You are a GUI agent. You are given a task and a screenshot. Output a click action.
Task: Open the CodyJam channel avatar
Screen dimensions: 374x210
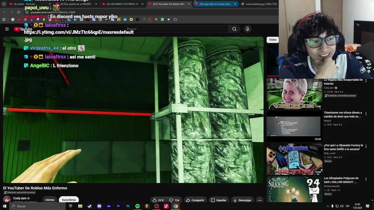tap(7, 200)
